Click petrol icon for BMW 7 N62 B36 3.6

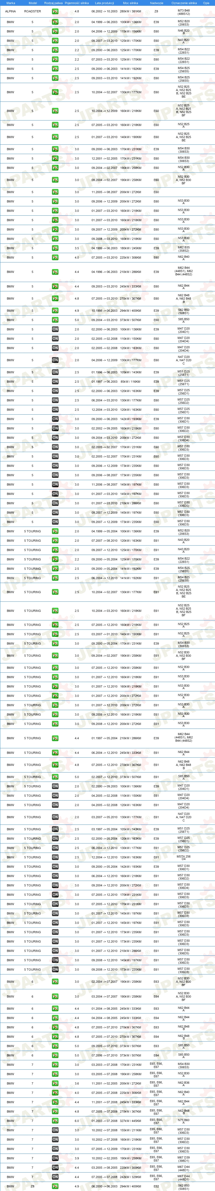click(55, 1083)
